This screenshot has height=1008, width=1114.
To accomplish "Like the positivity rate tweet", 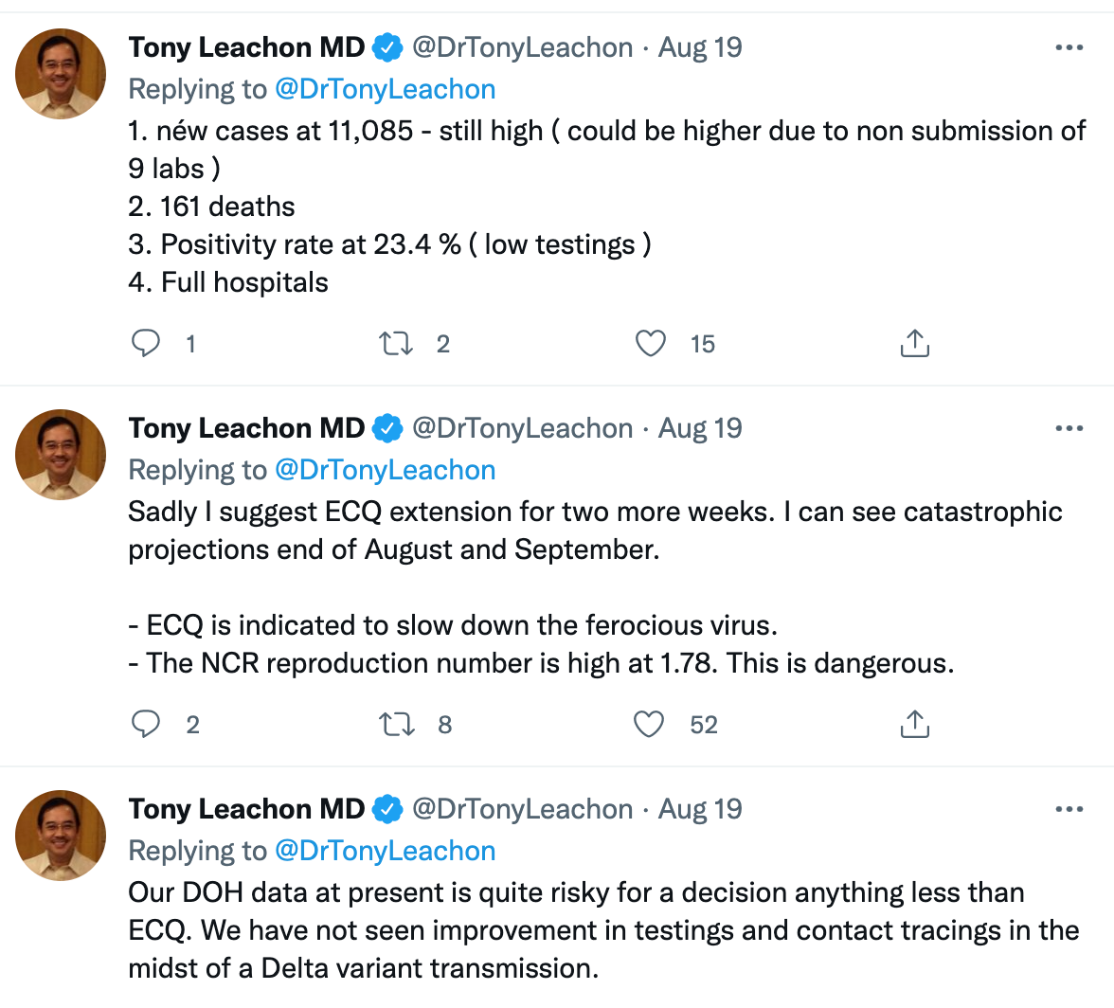I will point(650,344).
